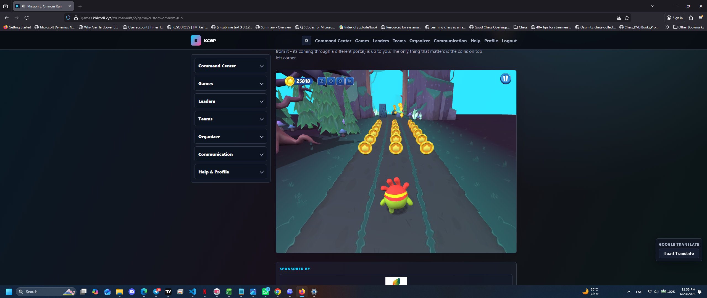Expand the Help & Profile sidebar section

230,172
